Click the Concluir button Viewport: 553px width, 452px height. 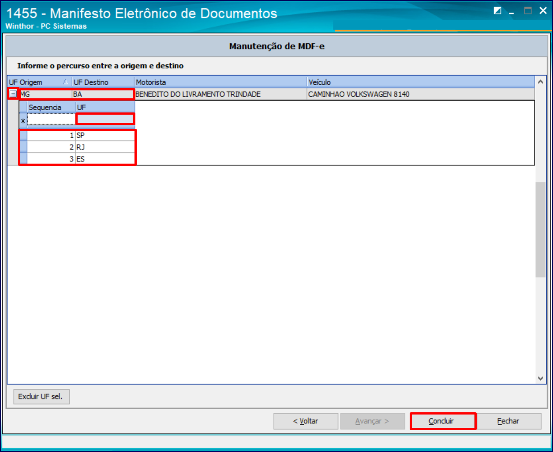pos(443,421)
